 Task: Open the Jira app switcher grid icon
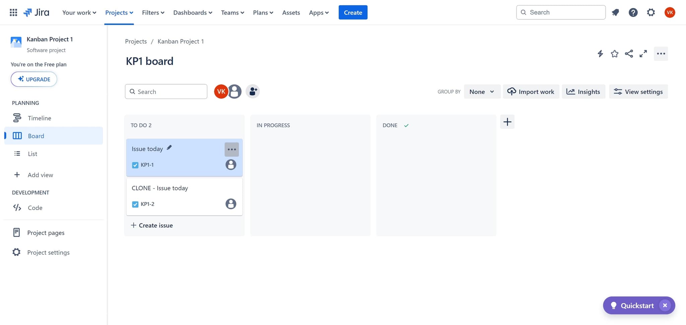coord(13,12)
